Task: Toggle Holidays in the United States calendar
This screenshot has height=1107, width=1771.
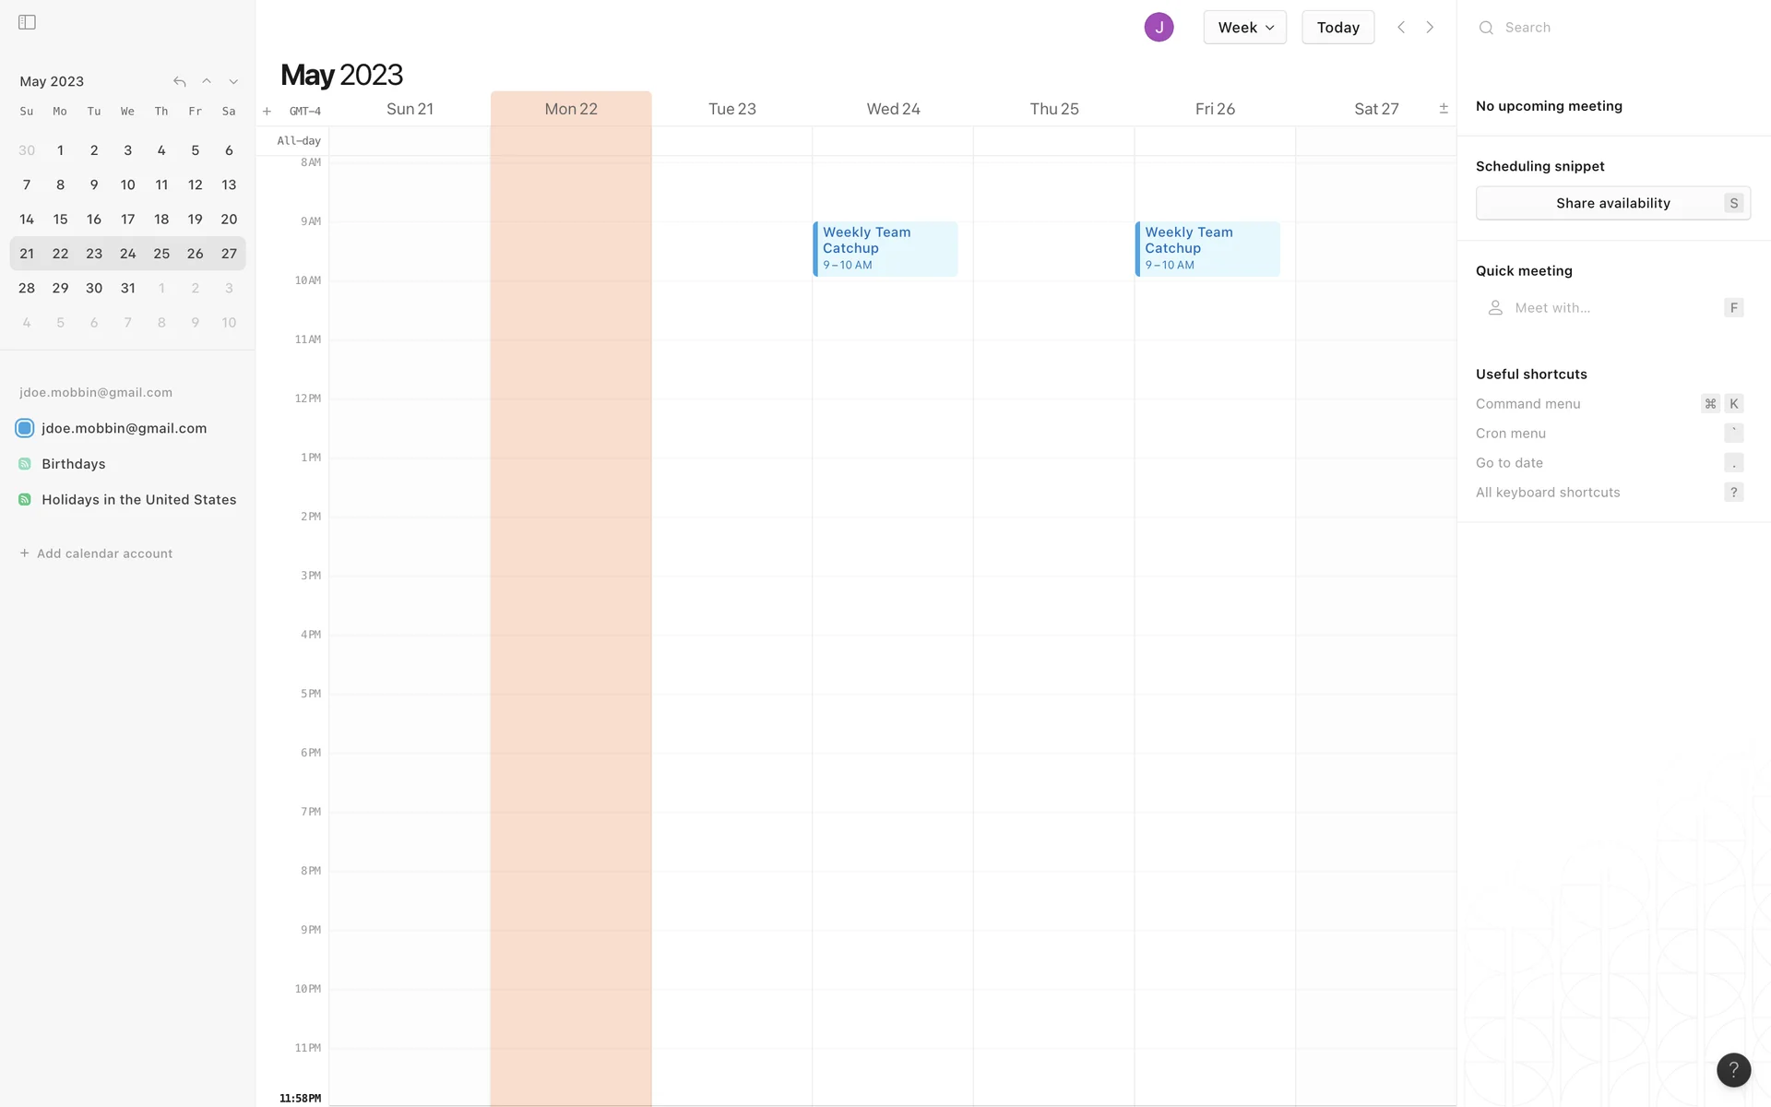Action: click(x=25, y=500)
